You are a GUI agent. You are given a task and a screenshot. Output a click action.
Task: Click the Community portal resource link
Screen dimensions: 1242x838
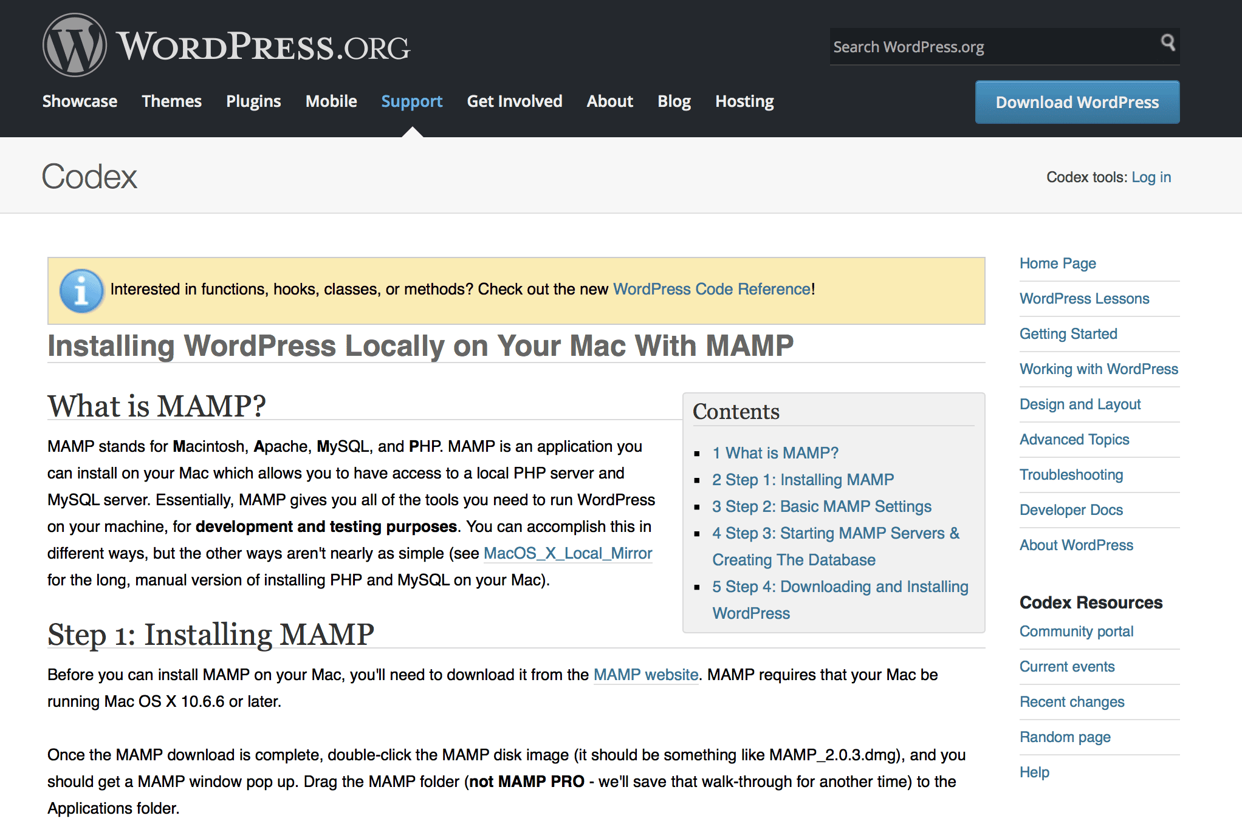click(1074, 632)
